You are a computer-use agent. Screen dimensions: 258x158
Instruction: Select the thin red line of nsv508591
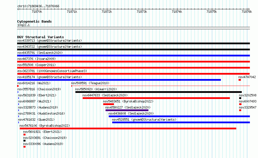161,86
